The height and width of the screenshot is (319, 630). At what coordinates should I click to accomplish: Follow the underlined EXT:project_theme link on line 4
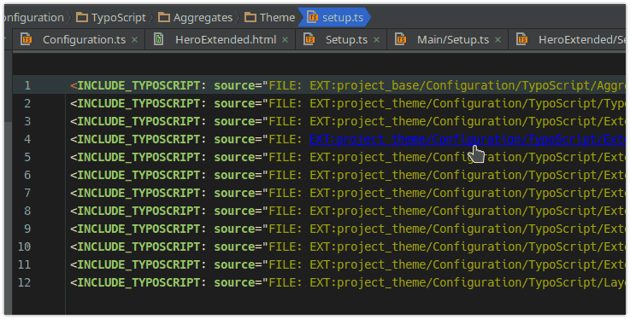click(x=467, y=139)
